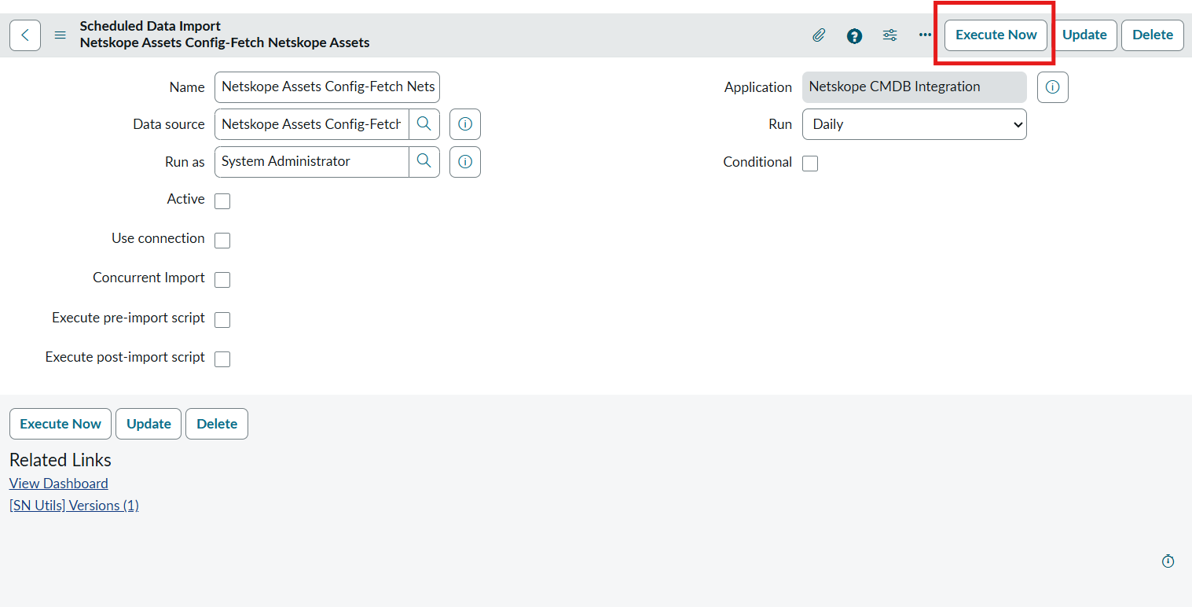Show Application record info icon

1053,87
